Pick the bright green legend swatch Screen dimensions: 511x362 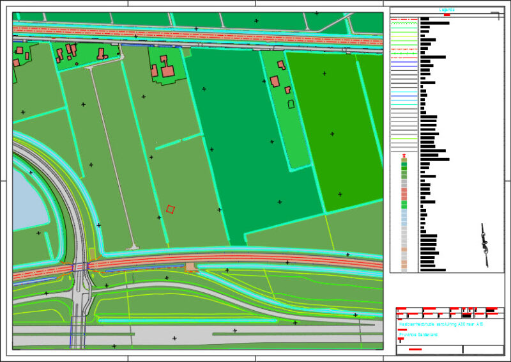(404, 205)
